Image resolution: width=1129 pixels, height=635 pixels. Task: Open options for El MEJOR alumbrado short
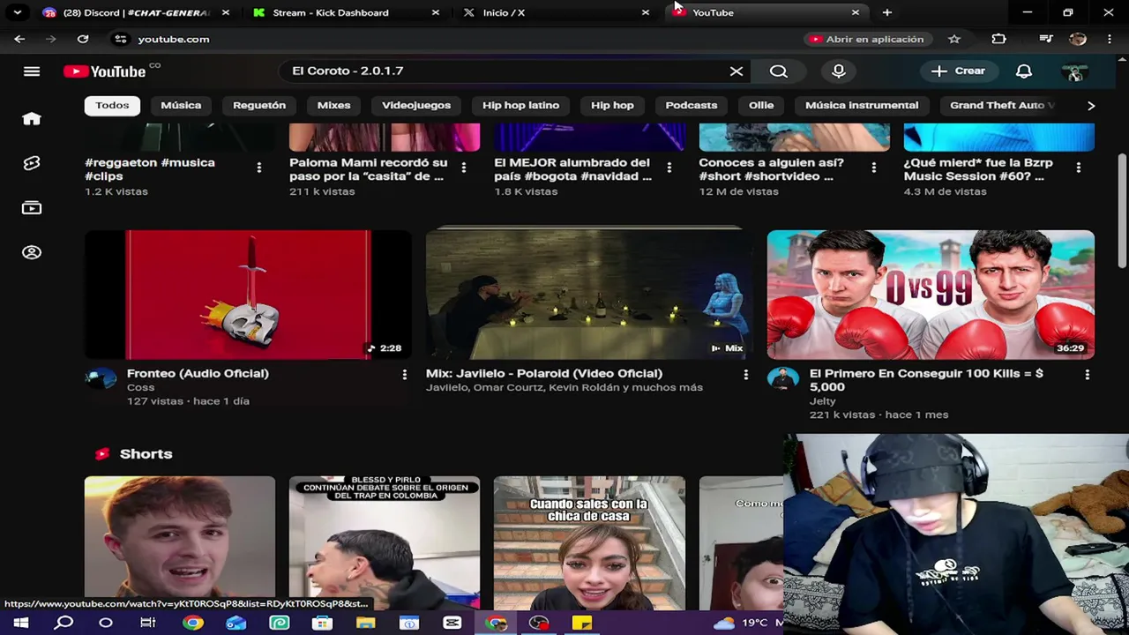(x=669, y=168)
